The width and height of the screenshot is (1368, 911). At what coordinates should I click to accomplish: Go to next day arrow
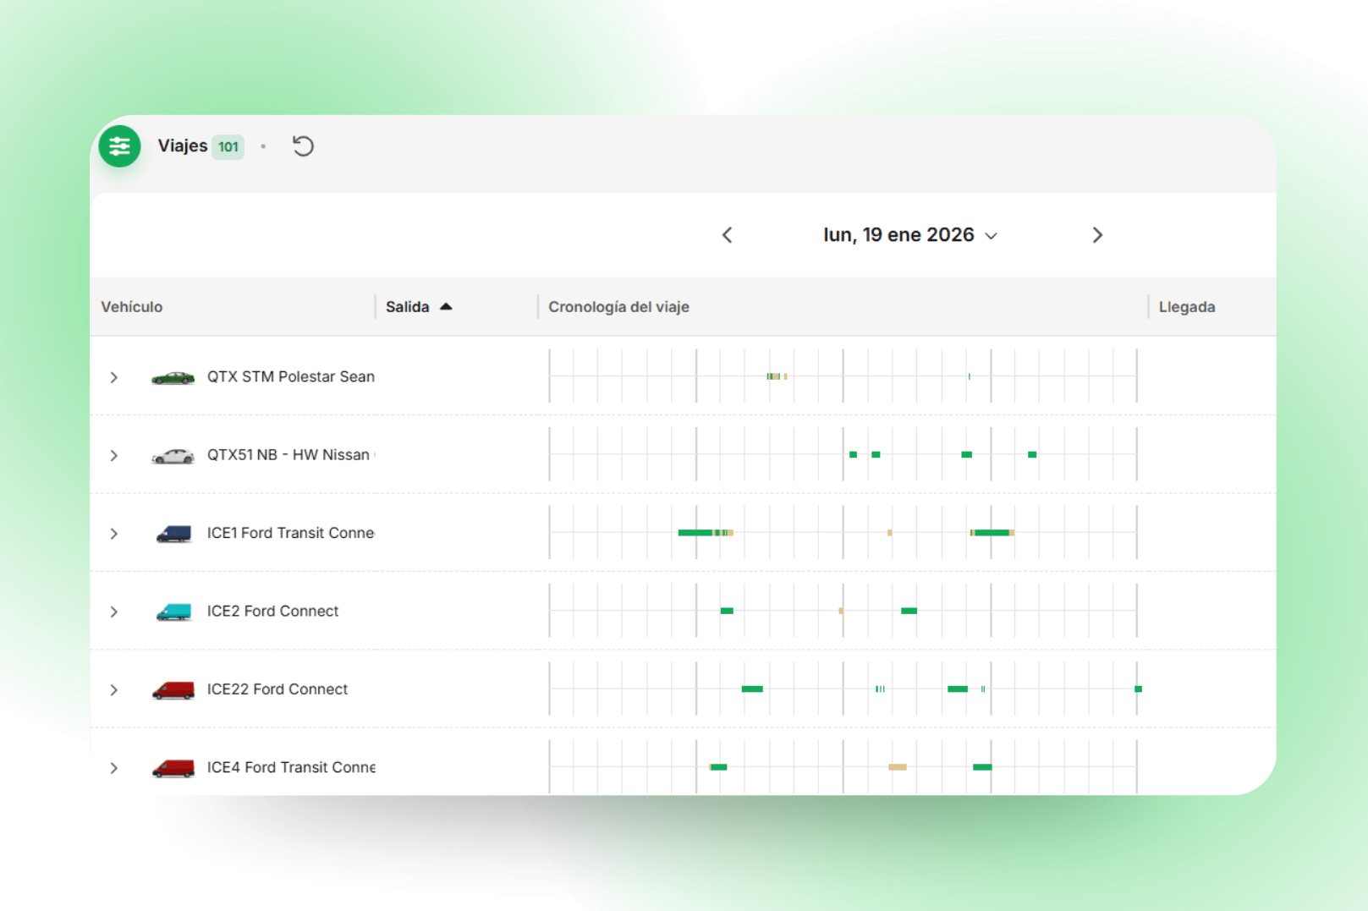coord(1096,235)
